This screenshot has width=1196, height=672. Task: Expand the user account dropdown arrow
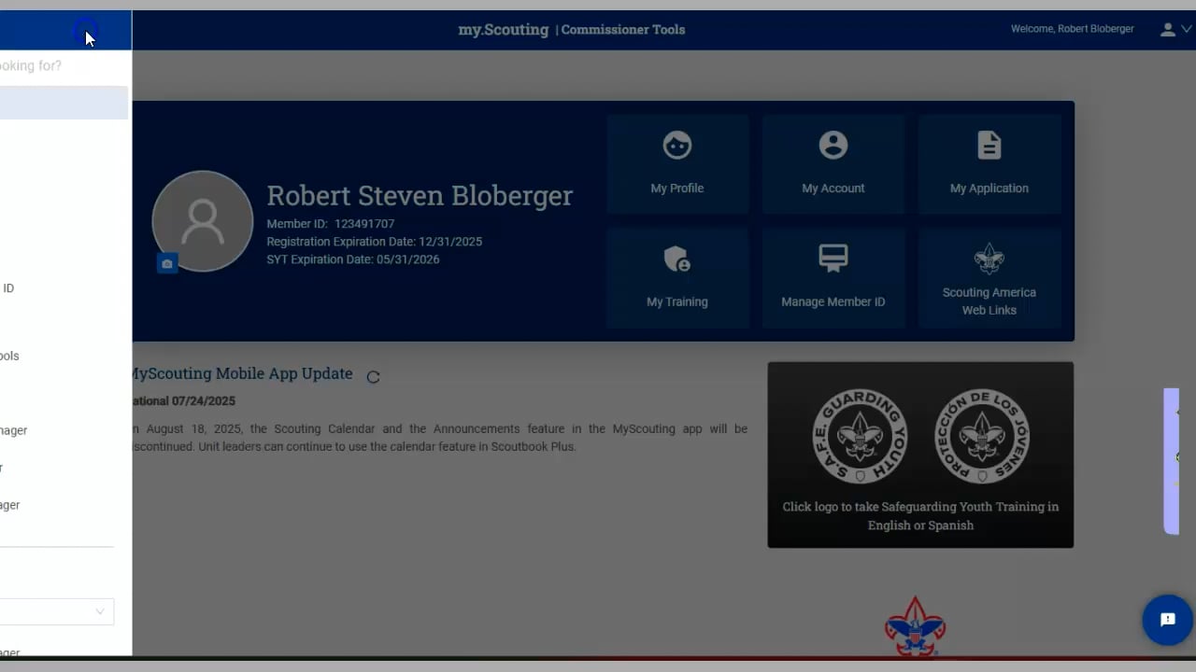[x=1187, y=30]
